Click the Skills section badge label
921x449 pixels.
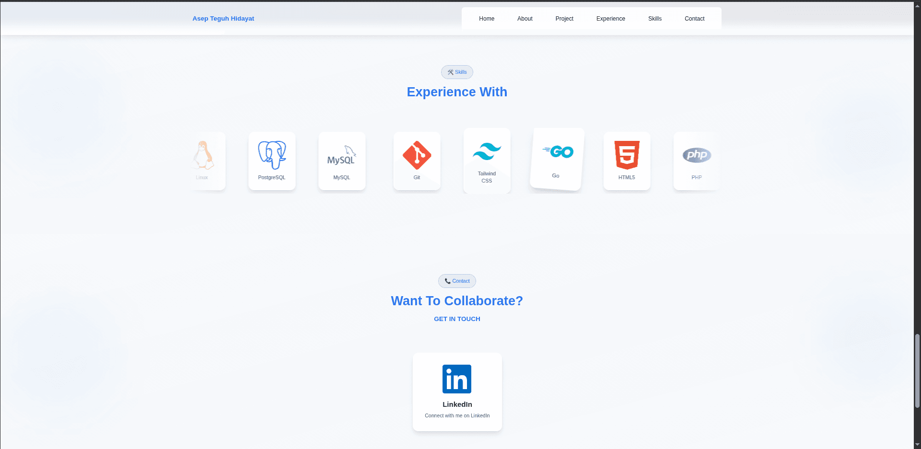tap(461, 72)
